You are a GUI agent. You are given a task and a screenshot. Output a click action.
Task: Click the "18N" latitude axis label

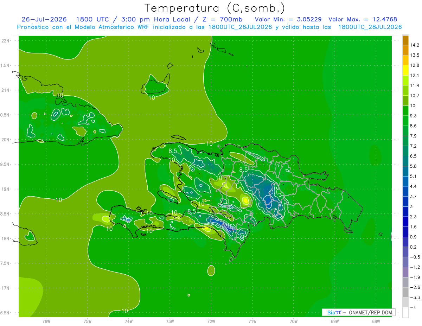[x=5, y=238]
